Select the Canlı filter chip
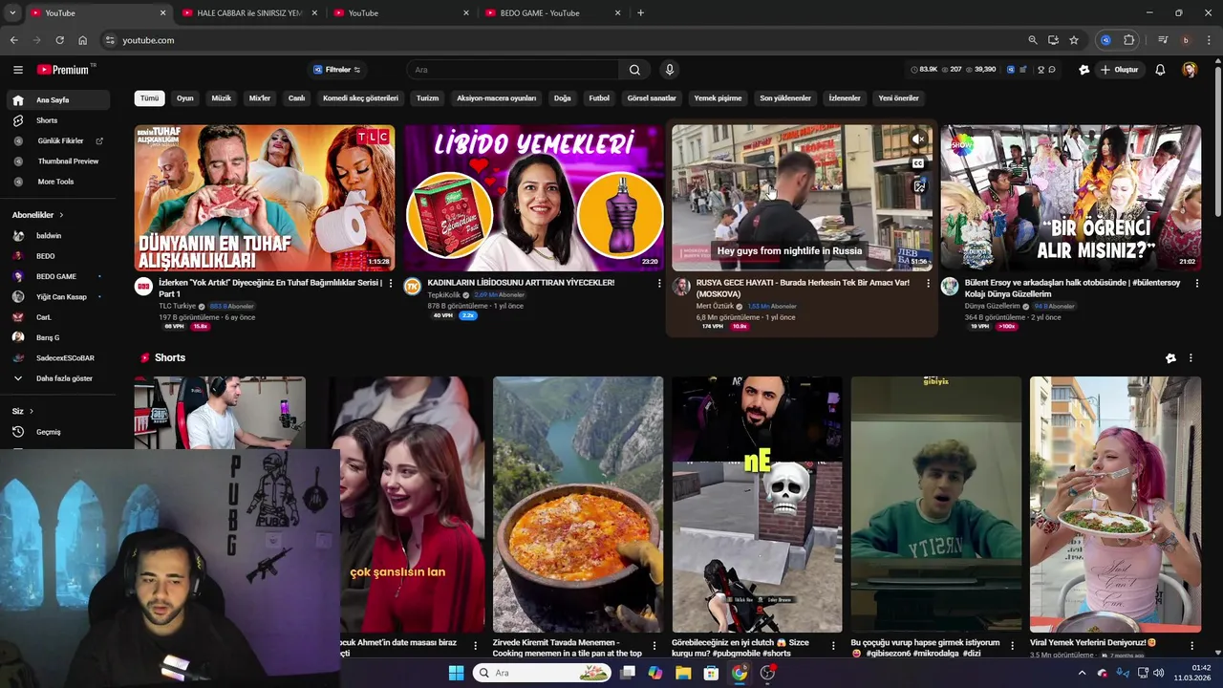This screenshot has width=1223, height=688. pyautogui.click(x=297, y=97)
